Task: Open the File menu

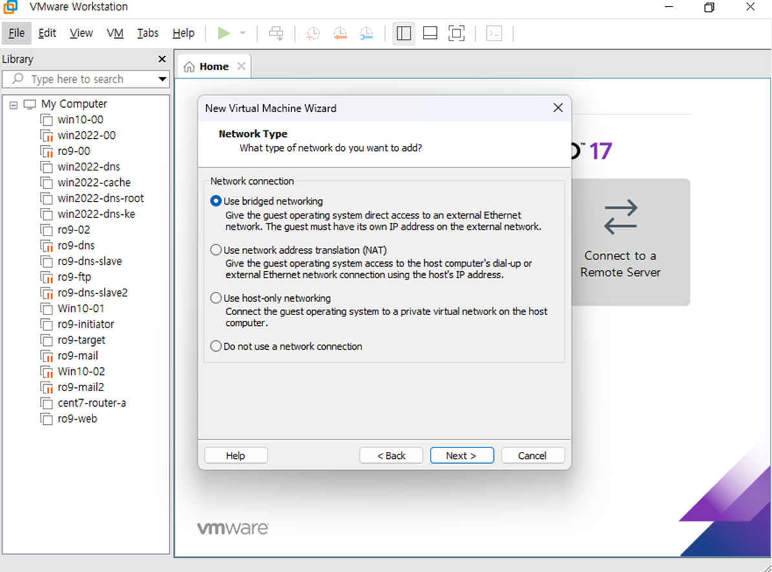Action: pyautogui.click(x=16, y=33)
